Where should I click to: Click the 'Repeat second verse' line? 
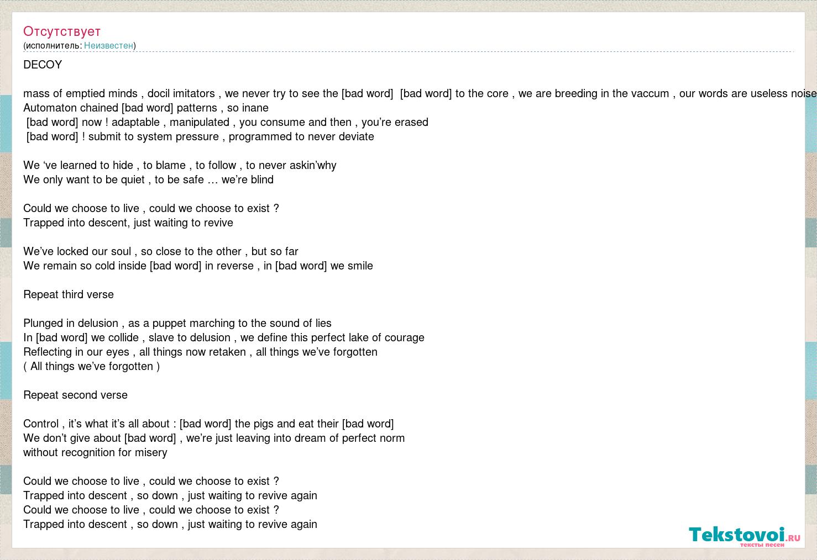pyautogui.click(x=75, y=395)
